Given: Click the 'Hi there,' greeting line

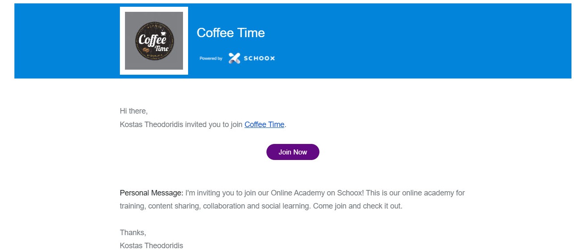Looking at the screenshot, I should tap(134, 111).
